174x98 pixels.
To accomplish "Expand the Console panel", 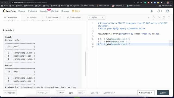I will point(95,93).
